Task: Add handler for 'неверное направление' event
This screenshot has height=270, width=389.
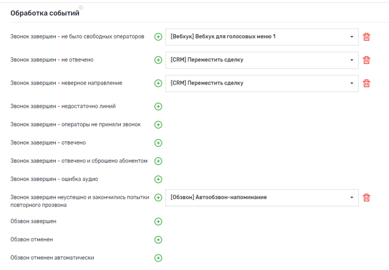Action: point(158,83)
